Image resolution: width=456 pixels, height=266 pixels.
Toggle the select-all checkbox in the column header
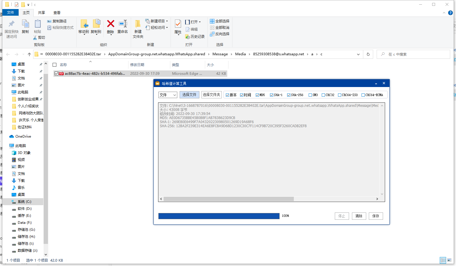pyautogui.click(x=54, y=65)
